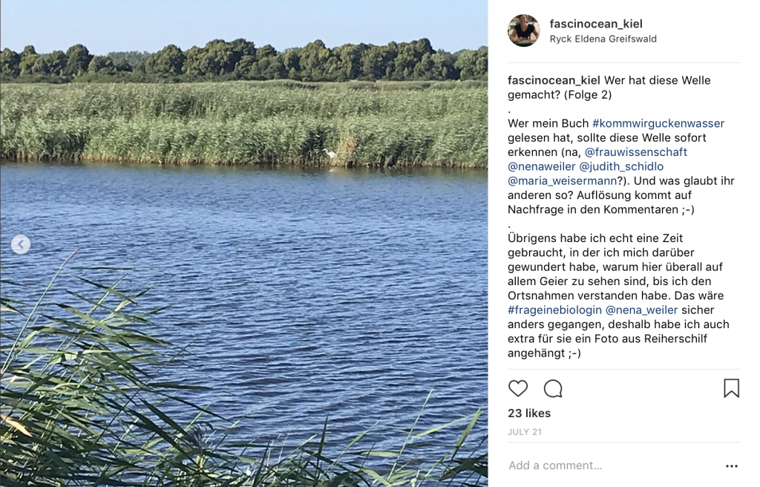Click the river photo with the egret
The image size is (760, 487).
pyautogui.click(x=243, y=244)
